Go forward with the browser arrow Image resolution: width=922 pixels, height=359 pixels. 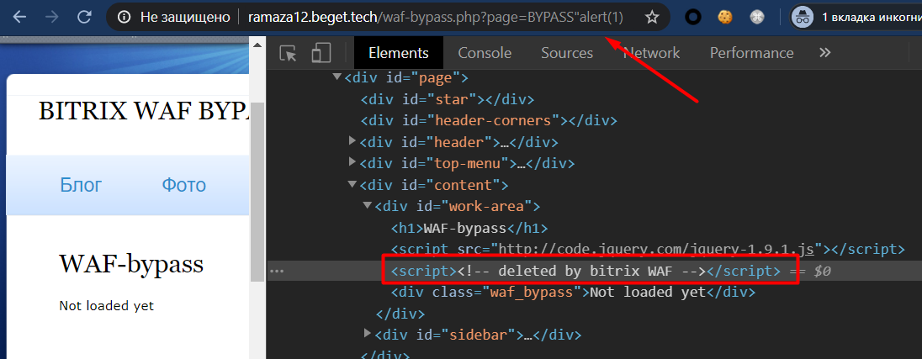pos(52,18)
